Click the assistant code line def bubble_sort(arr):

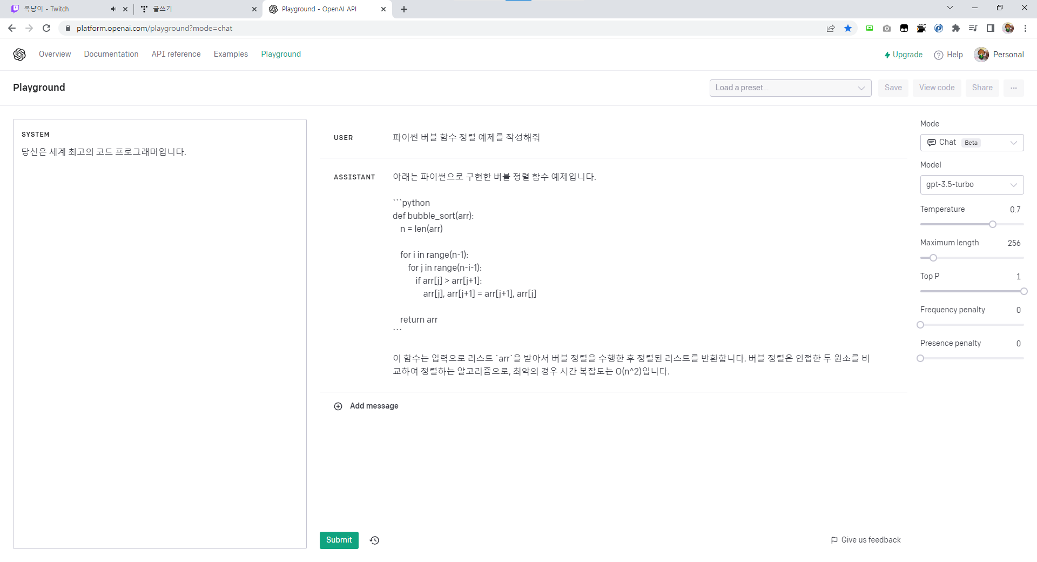[433, 216]
